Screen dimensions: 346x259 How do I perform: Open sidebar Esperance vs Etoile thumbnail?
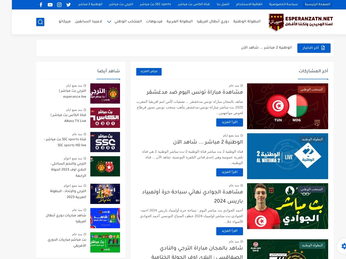(x=105, y=166)
